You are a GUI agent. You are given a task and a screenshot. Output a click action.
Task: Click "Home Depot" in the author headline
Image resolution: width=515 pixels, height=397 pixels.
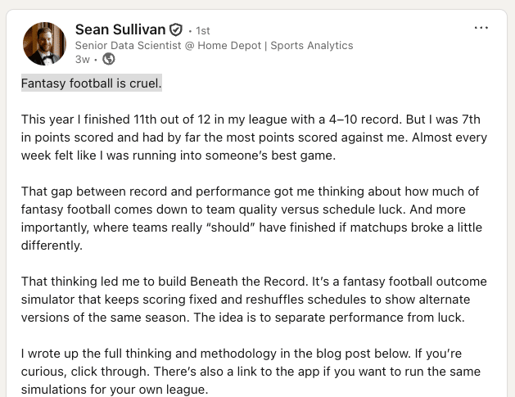(x=229, y=45)
